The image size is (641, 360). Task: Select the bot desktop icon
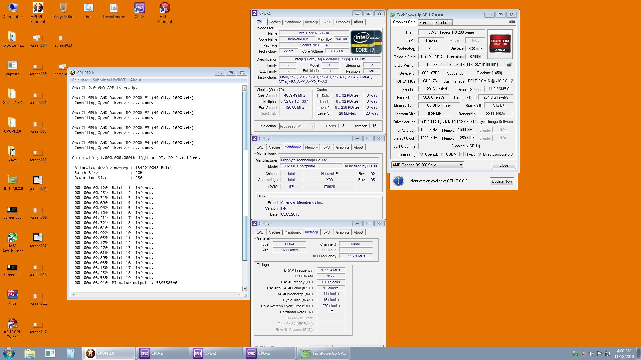click(89, 11)
